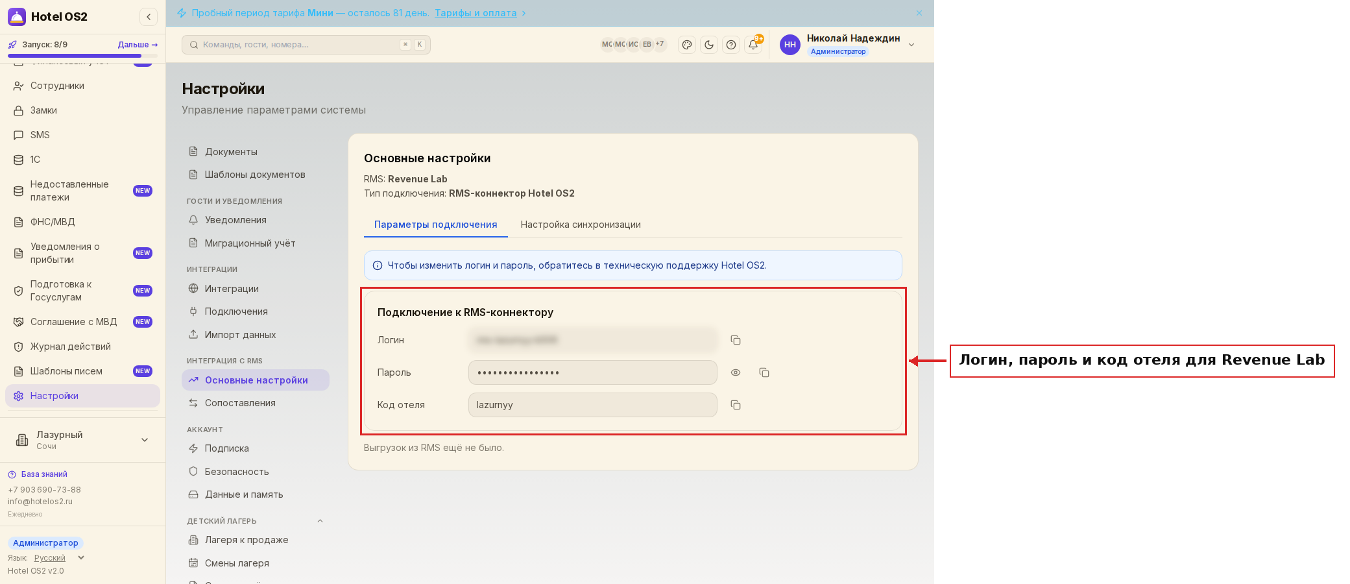Select Основные настройки in settings menu
1350x584 pixels.
256,380
